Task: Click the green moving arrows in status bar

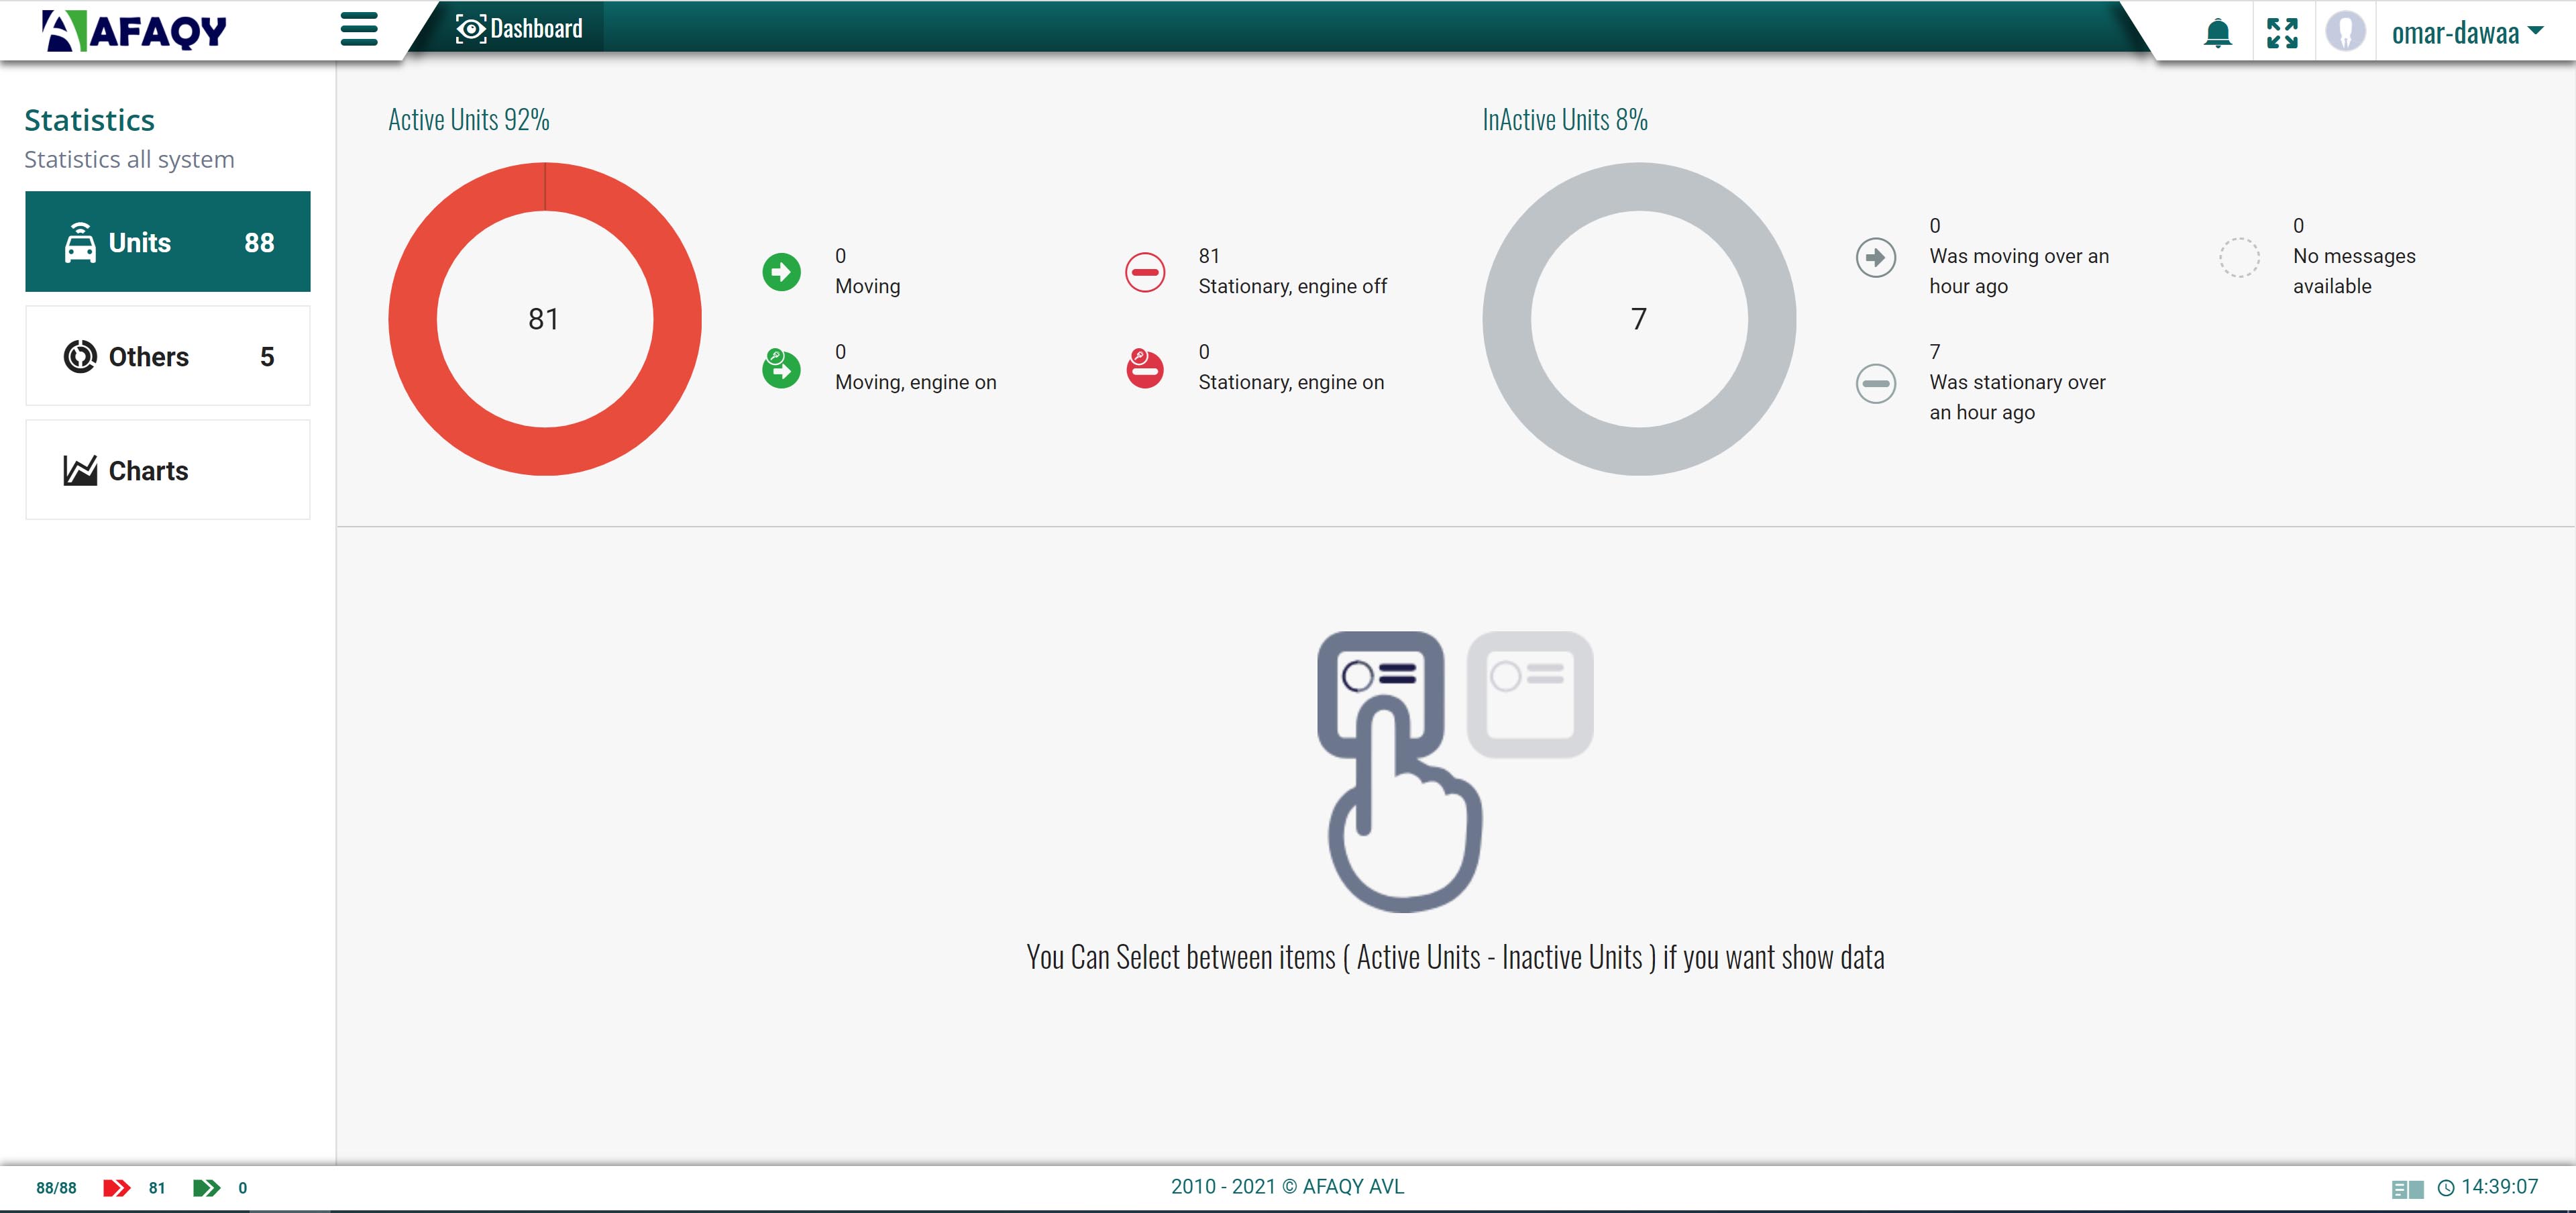Action: pos(207,1187)
